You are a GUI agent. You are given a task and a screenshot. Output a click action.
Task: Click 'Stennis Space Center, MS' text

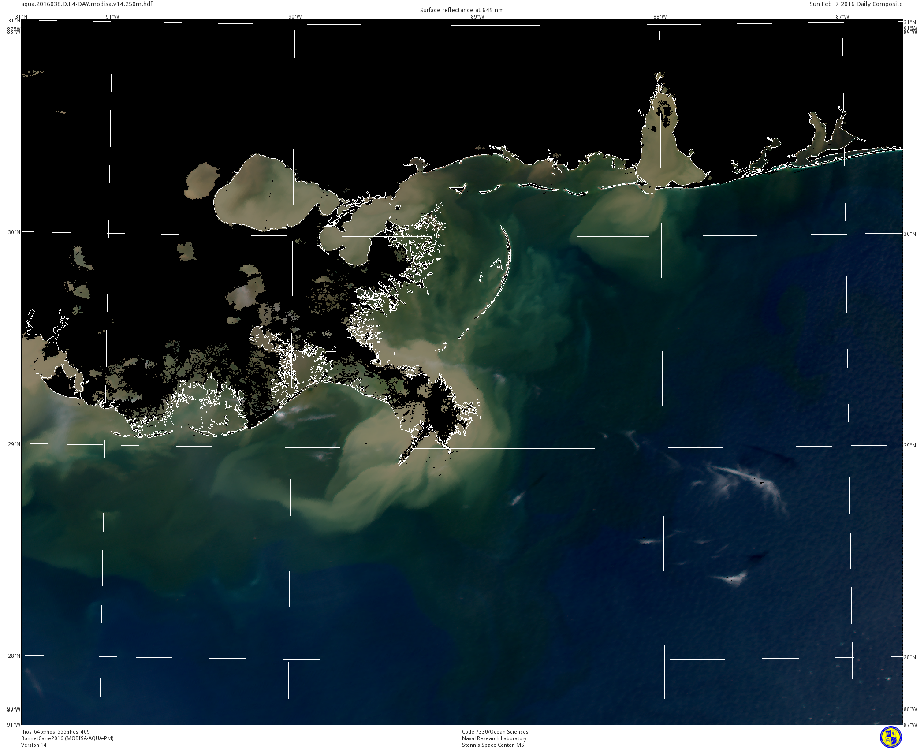pos(493,745)
